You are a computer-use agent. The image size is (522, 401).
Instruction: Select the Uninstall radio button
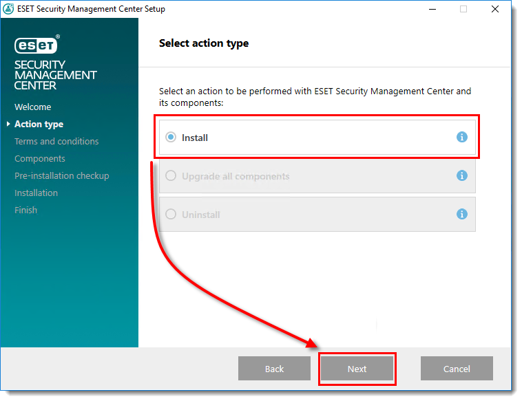[171, 214]
